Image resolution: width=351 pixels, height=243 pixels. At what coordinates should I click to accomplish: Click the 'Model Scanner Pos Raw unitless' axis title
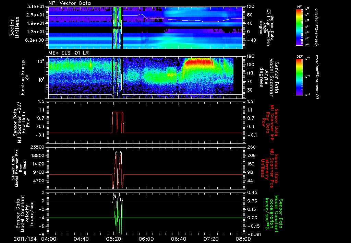pos(19,168)
